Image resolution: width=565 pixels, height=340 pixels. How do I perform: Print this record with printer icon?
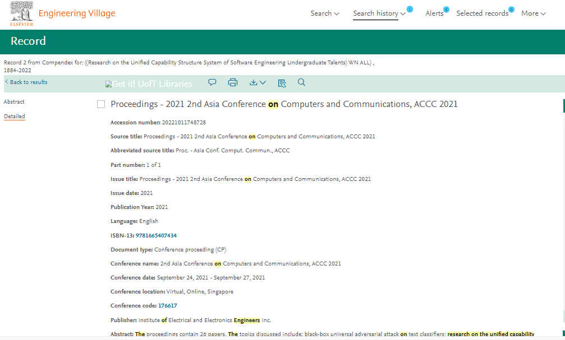pyautogui.click(x=233, y=82)
